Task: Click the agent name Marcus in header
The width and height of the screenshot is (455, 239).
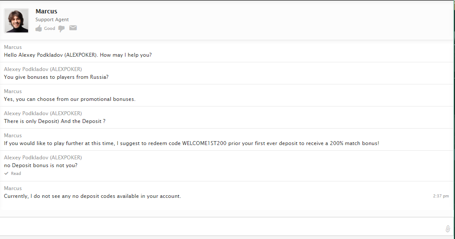Action: point(46,11)
